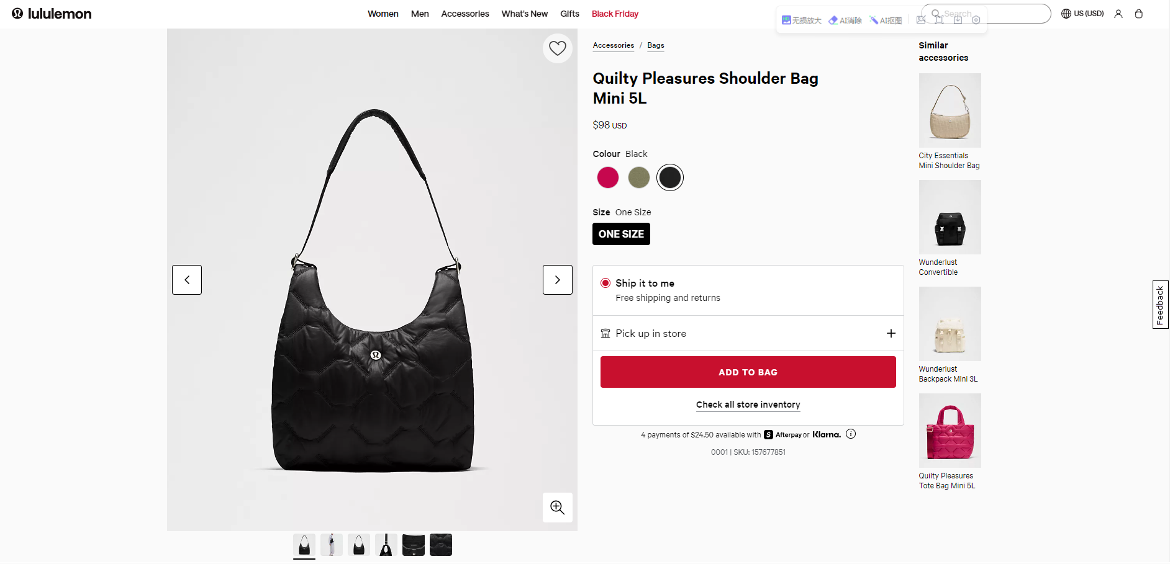Show previous product image with left arrow
The width and height of the screenshot is (1170, 564).
click(x=187, y=280)
